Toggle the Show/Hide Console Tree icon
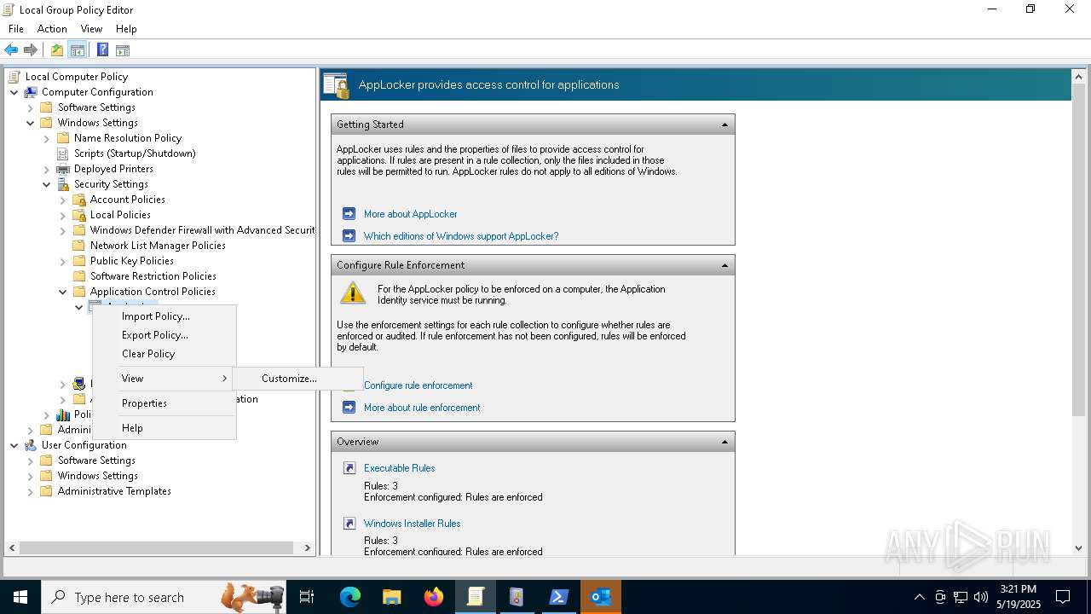The width and height of the screenshot is (1091, 614). pyautogui.click(x=78, y=50)
